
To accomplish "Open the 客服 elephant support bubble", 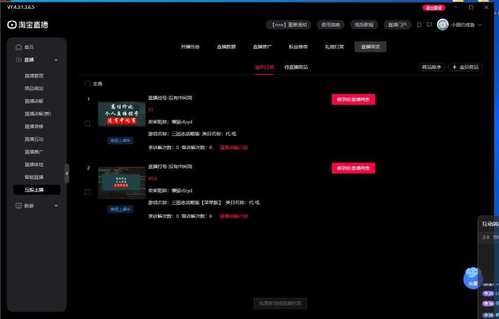I will 473,278.
